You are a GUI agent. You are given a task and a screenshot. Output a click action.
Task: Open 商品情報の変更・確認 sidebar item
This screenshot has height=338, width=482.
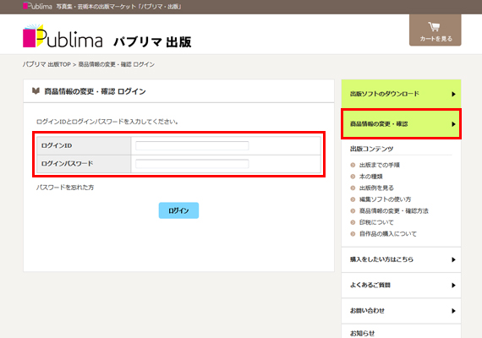coord(401,124)
